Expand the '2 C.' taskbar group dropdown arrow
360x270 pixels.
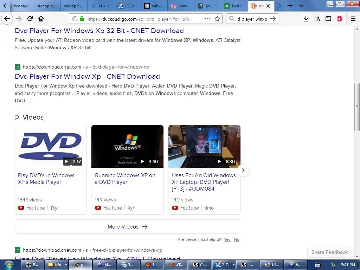click(x=234, y=265)
